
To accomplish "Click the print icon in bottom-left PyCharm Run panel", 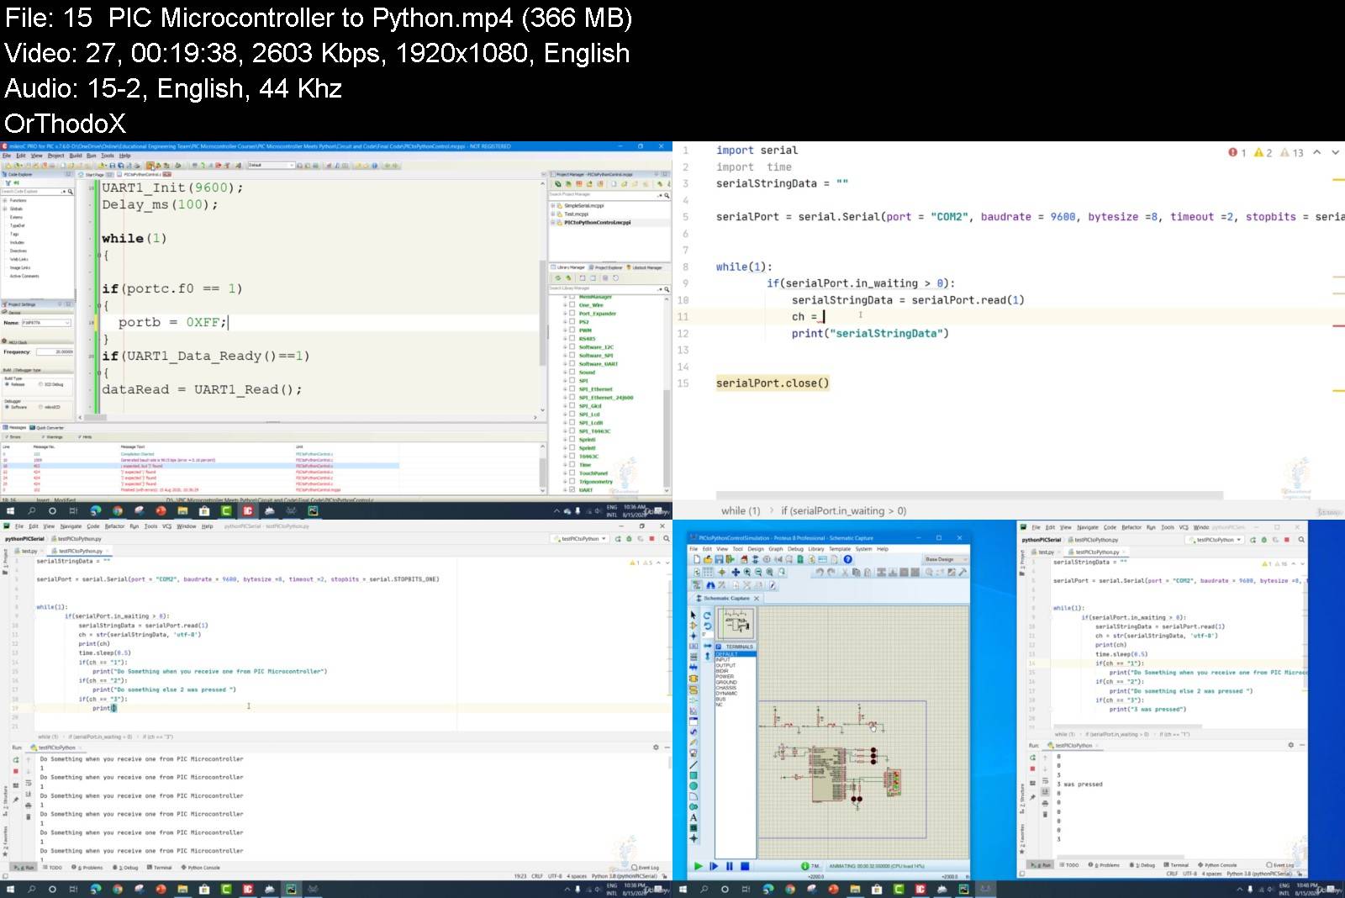I will click(29, 806).
